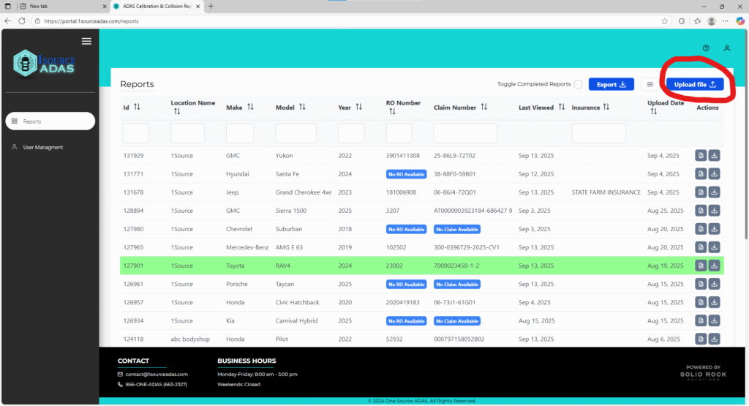
Task: Select STATE FARM INSURANCE cell
Action: click(x=606, y=192)
